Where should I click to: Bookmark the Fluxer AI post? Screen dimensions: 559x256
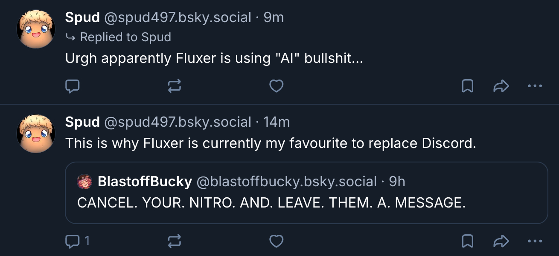click(x=468, y=86)
